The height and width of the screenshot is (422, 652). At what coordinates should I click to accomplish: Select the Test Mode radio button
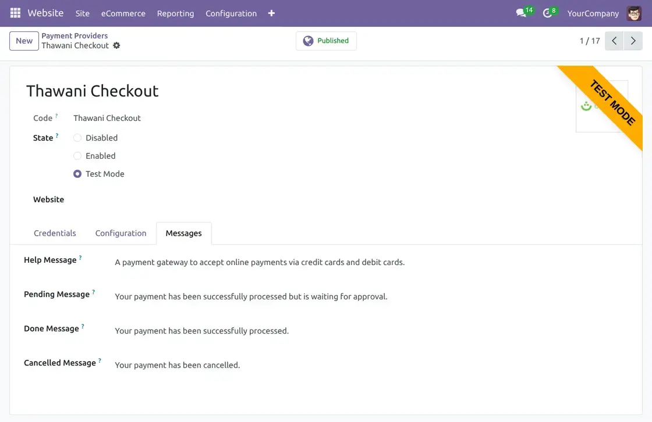pyautogui.click(x=77, y=174)
